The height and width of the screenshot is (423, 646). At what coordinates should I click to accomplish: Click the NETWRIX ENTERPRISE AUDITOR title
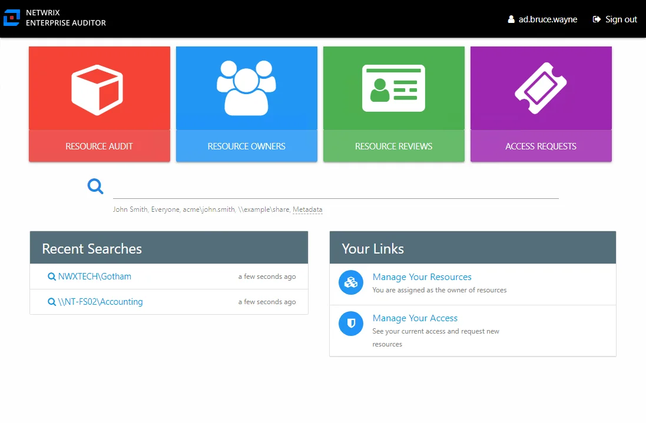point(66,18)
